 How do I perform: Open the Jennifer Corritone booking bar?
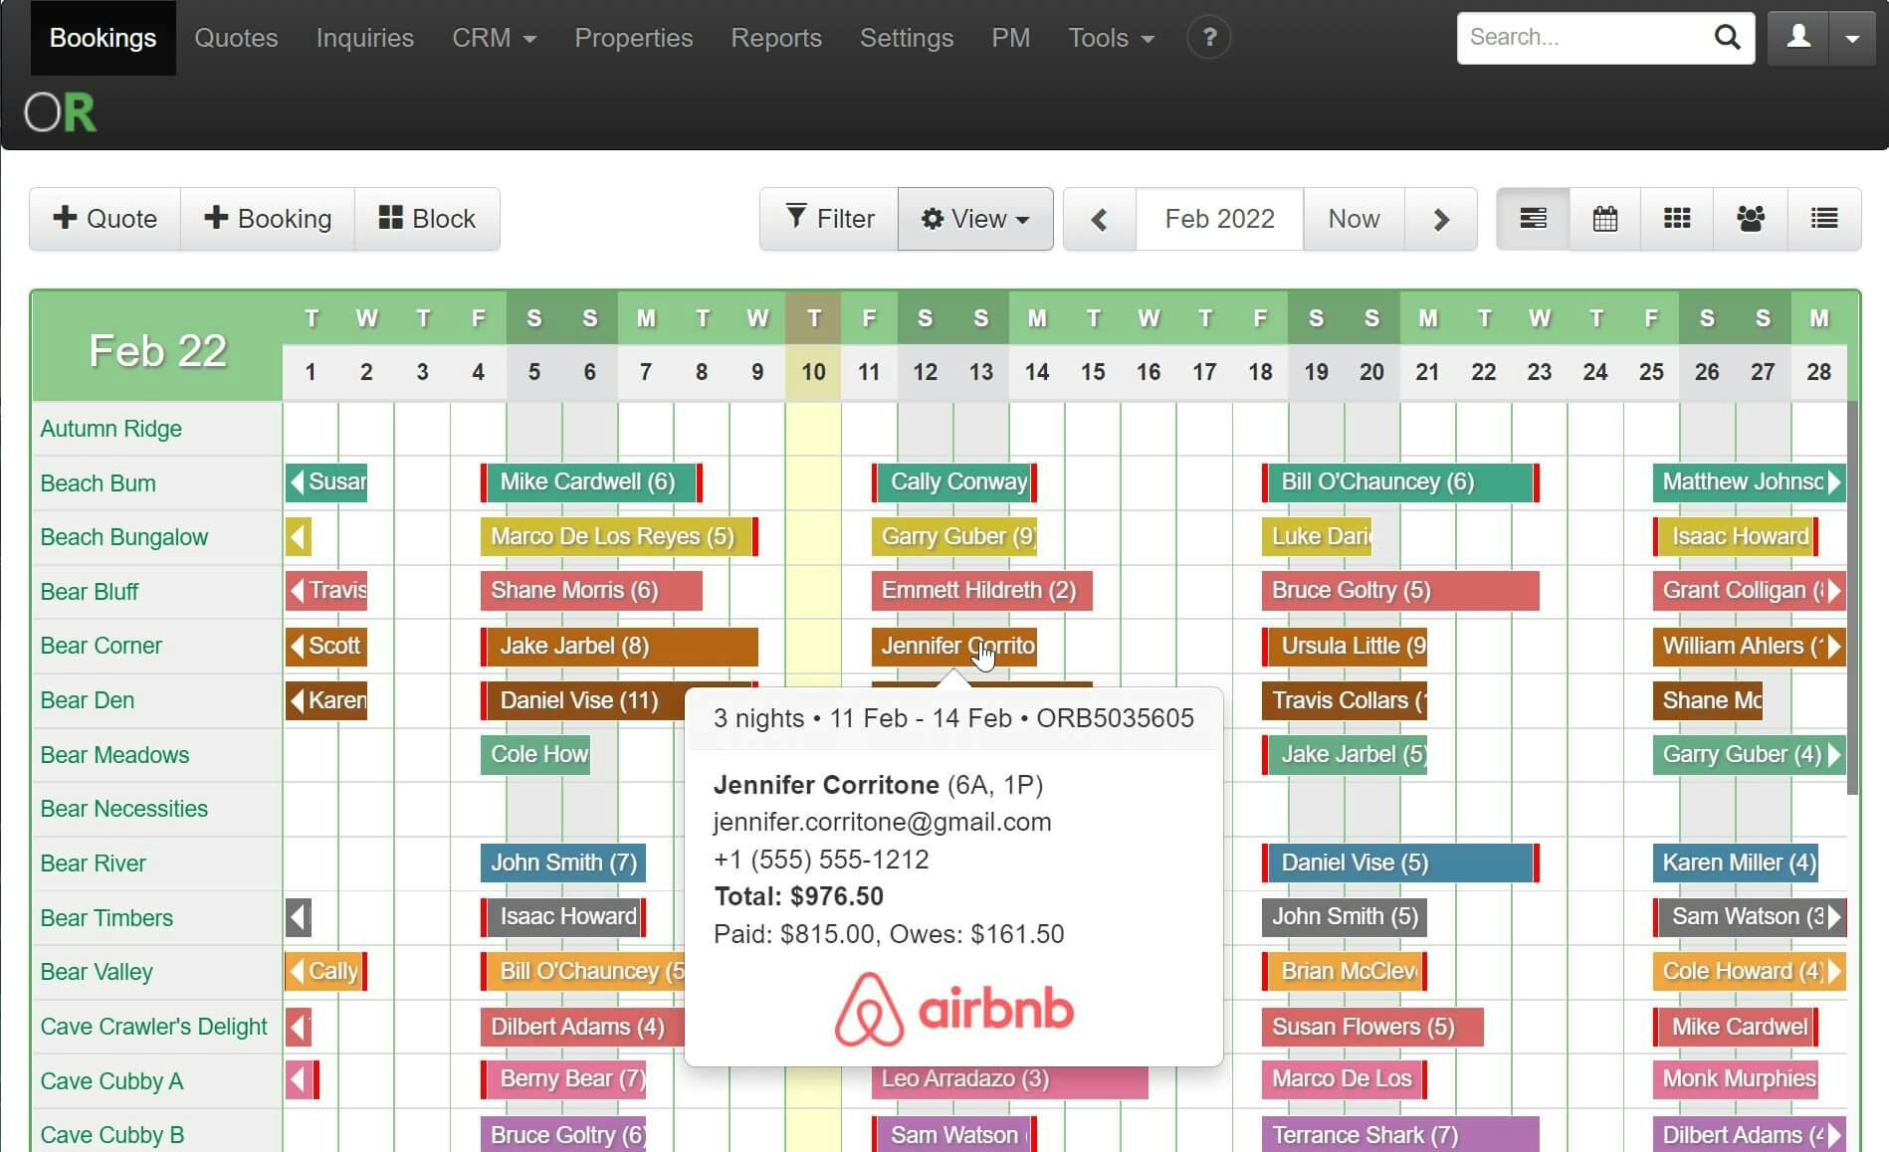pyautogui.click(x=953, y=646)
